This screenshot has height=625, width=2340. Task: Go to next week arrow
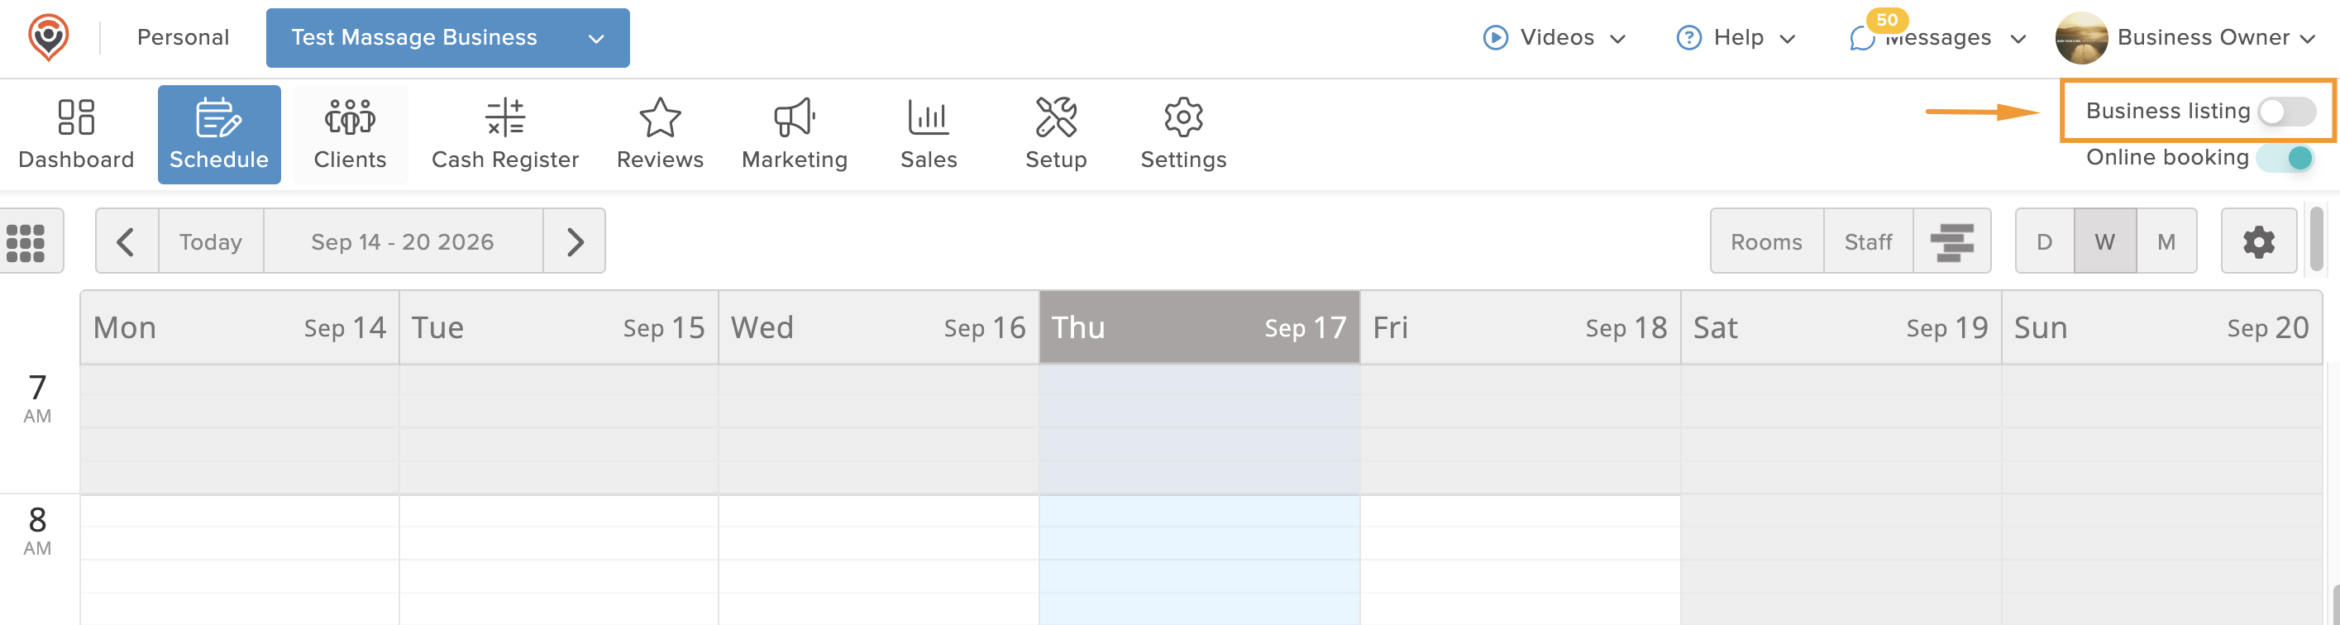[575, 241]
